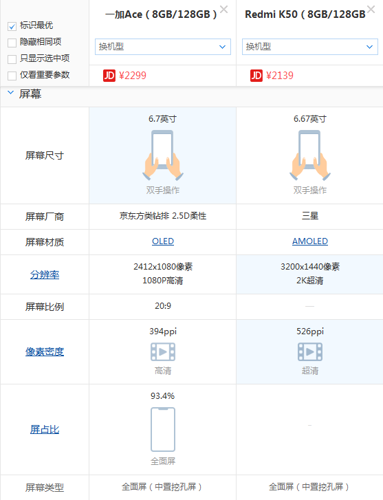
Task: Open the ¥2139 JD price link
Action: click(x=280, y=76)
